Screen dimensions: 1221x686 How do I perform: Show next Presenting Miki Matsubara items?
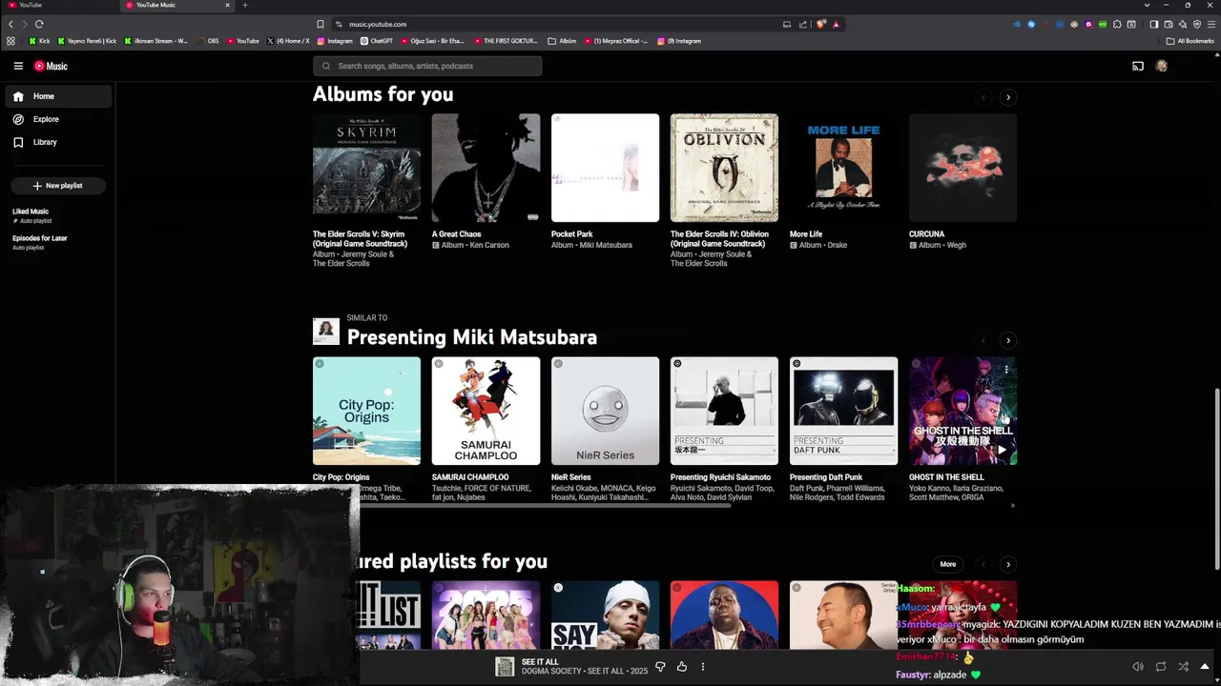click(x=1008, y=340)
